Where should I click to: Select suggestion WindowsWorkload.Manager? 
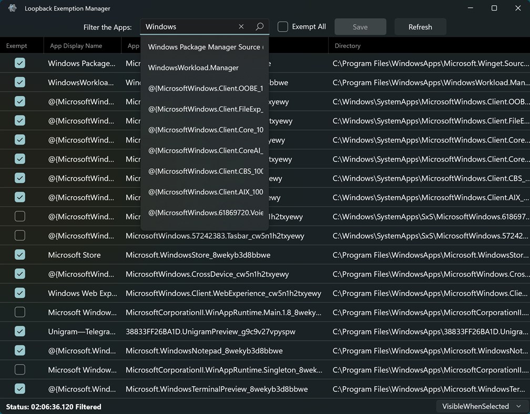pyautogui.click(x=206, y=68)
